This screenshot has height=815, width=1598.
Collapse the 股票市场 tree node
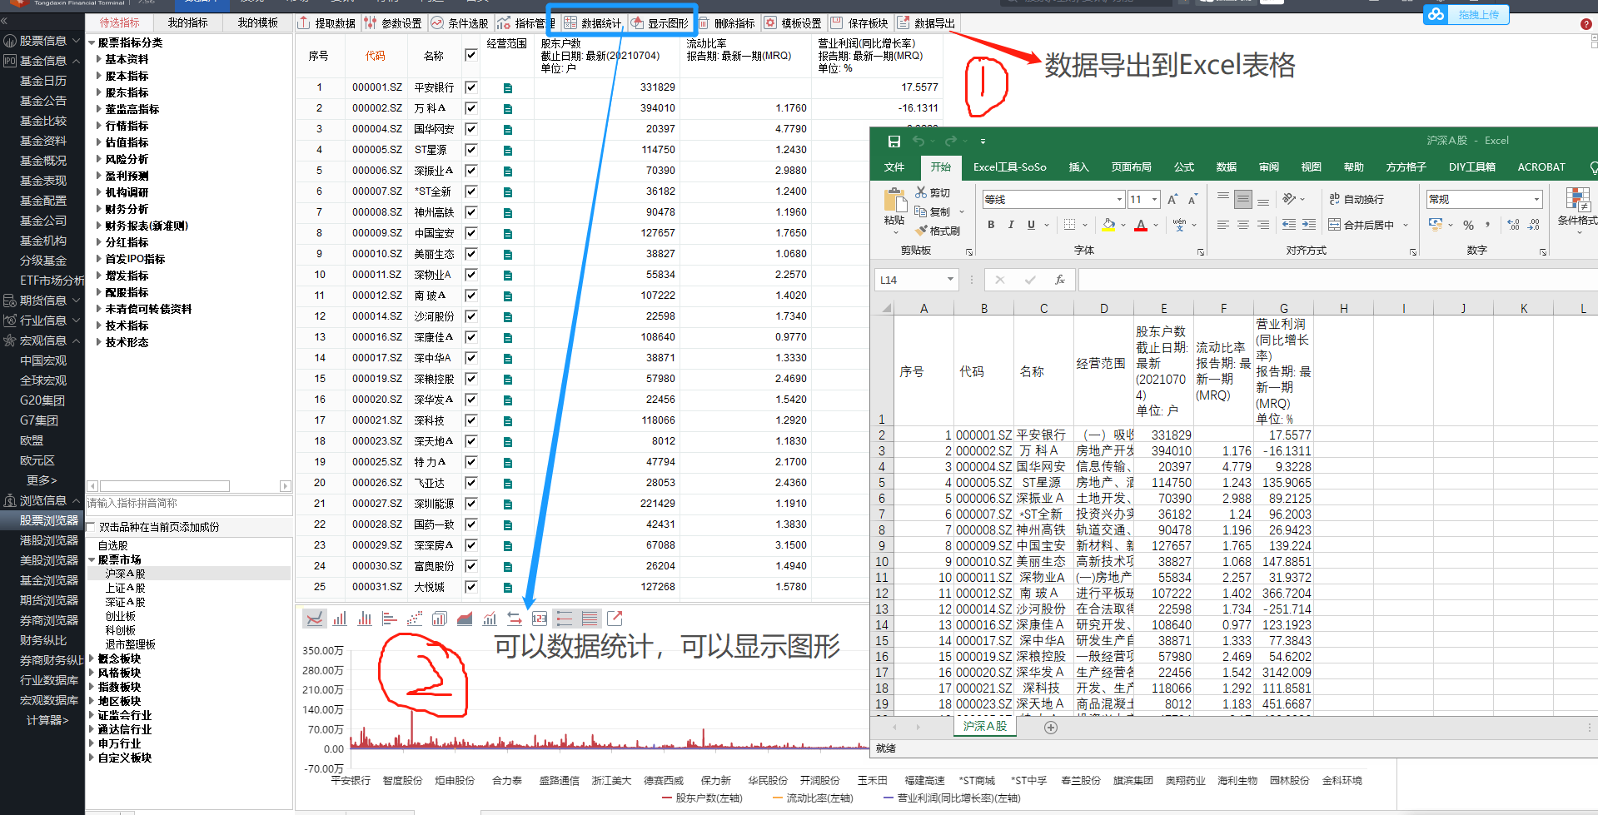coord(92,559)
